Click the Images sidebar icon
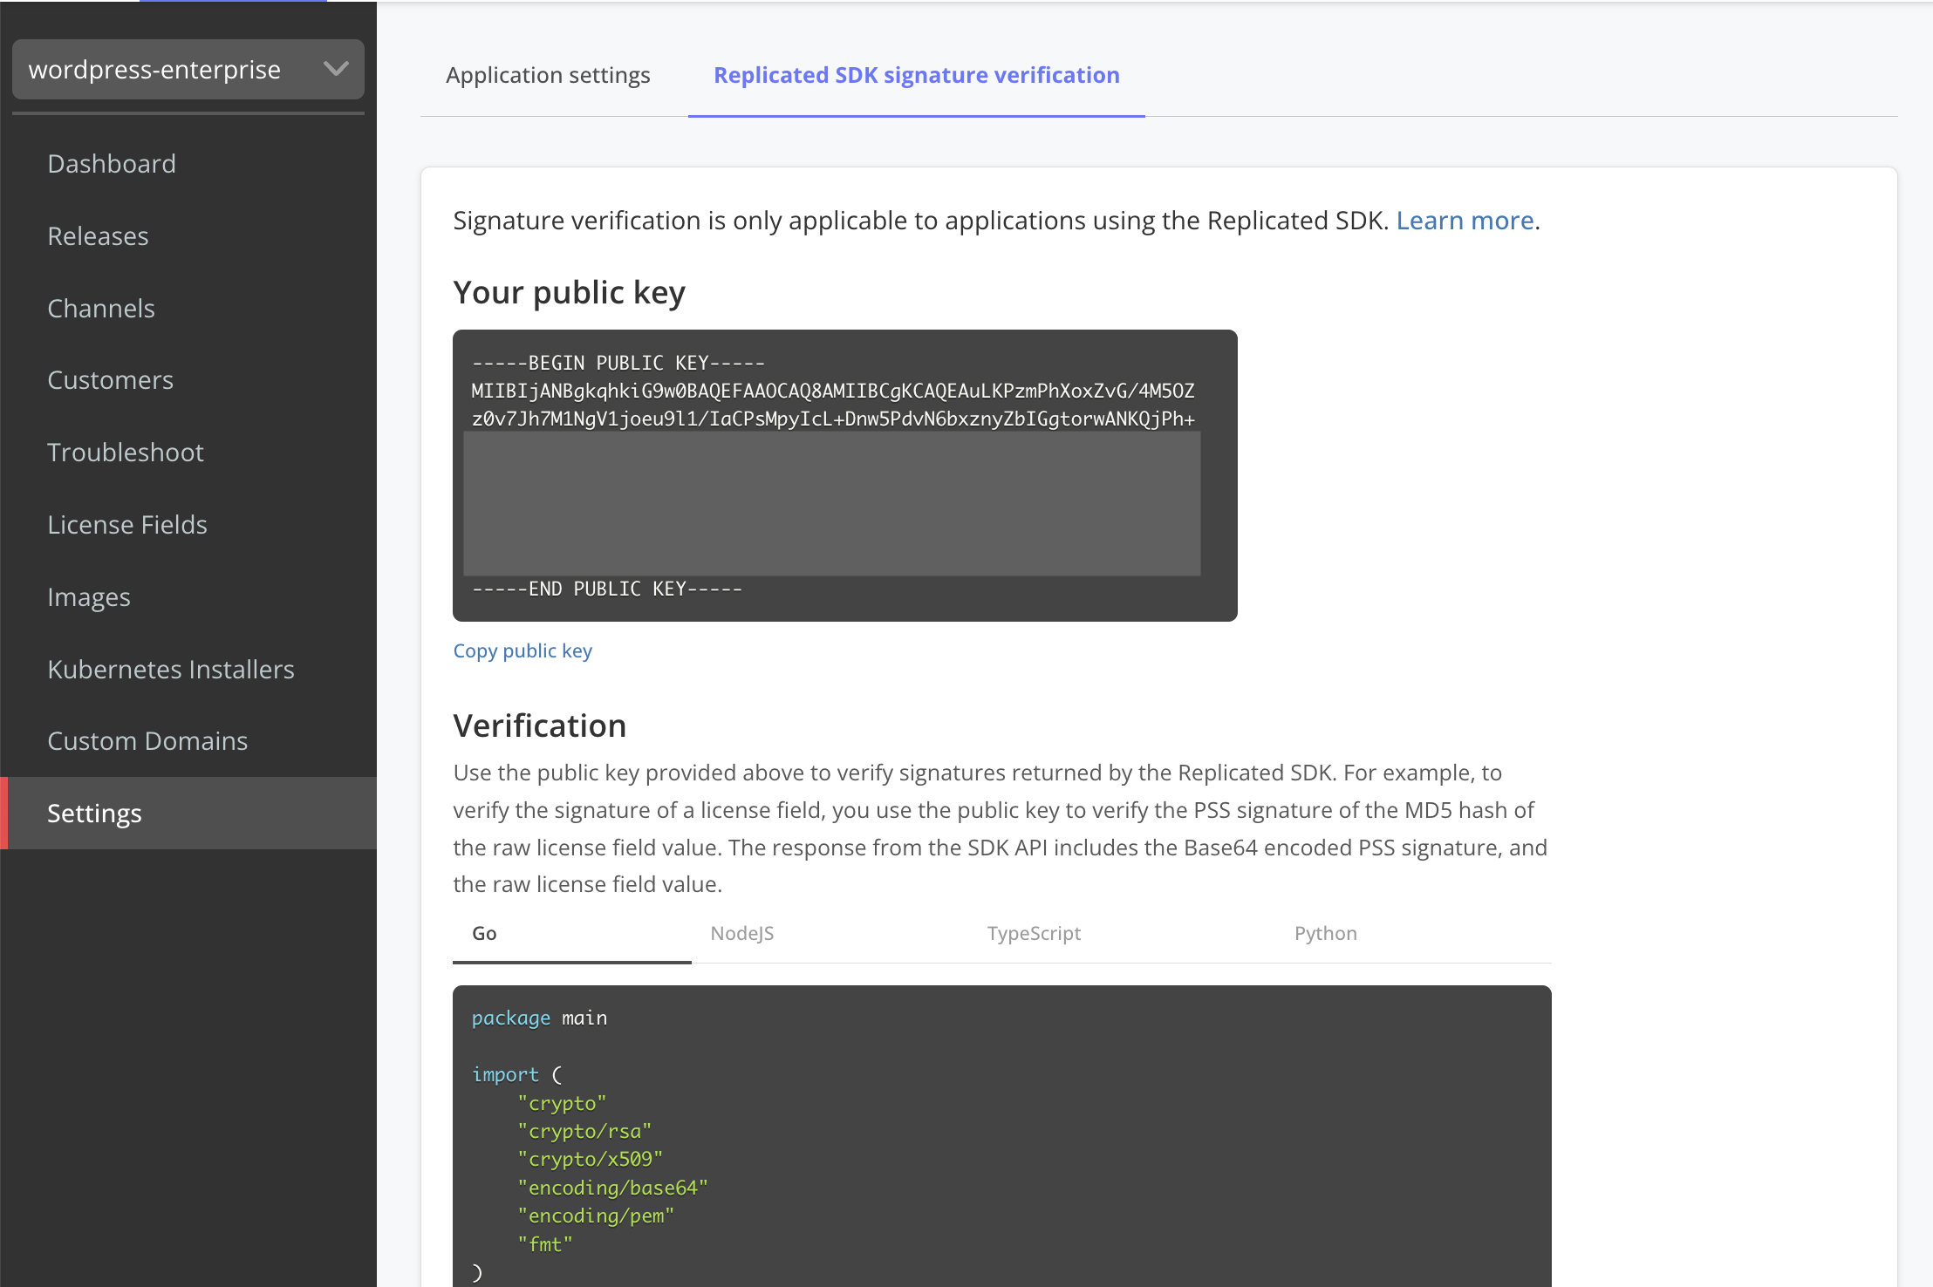1933x1287 pixels. (88, 595)
